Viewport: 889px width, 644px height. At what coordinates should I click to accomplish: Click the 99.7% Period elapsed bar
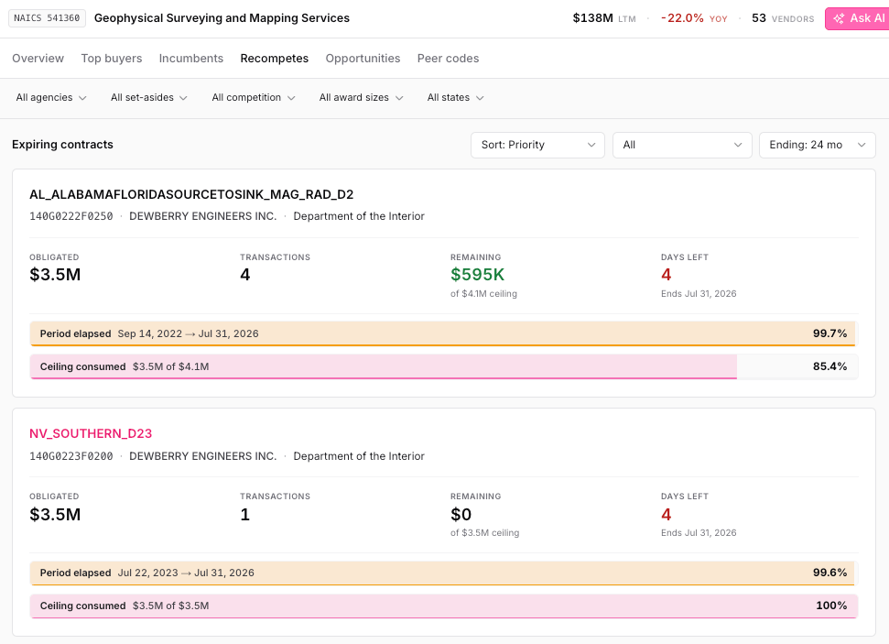tap(444, 333)
